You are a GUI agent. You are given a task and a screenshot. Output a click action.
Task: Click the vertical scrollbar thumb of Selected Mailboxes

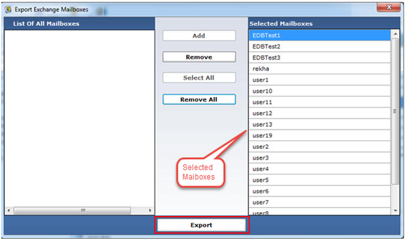[x=395, y=111]
